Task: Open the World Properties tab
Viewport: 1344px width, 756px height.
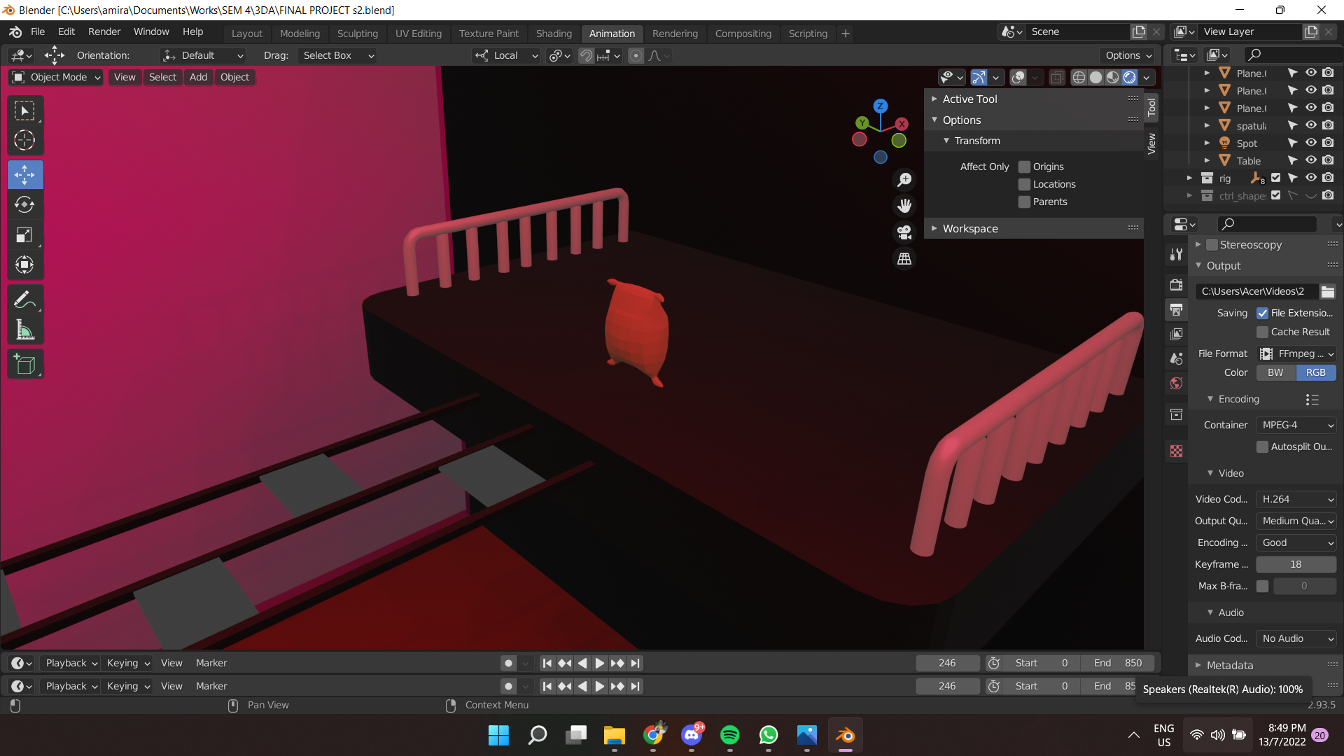Action: [1175, 383]
